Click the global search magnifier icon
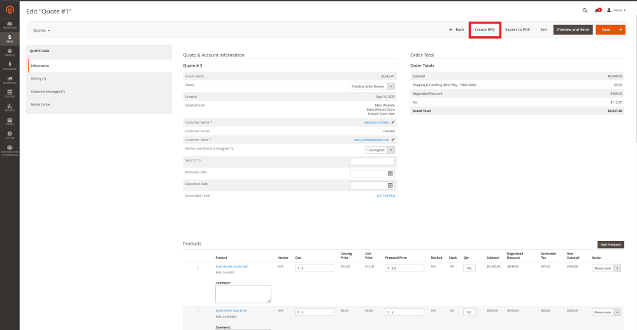This screenshot has height=330, width=637. (x=585, y=11)
